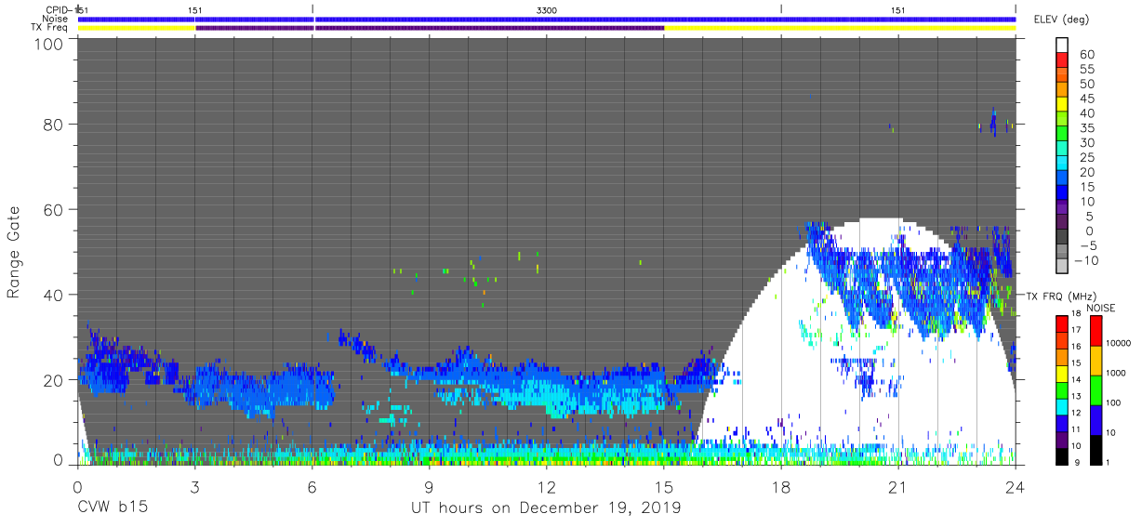Select the pure blue ELEV swatch between 15 and 10
Screen dimensions: 1142x527
1062,192
